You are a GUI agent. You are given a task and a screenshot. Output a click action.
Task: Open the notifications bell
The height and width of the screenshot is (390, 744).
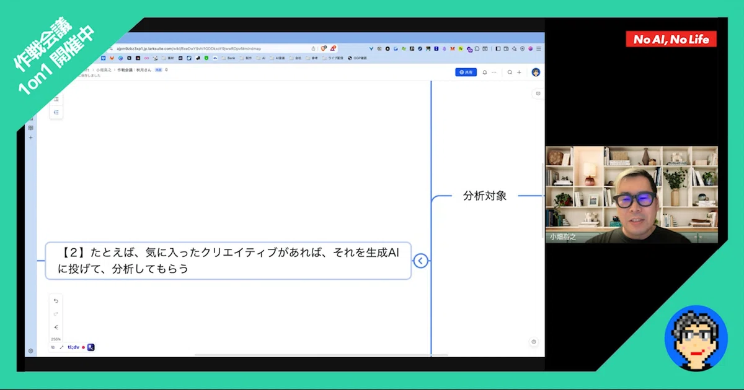[x=485, y=72]
